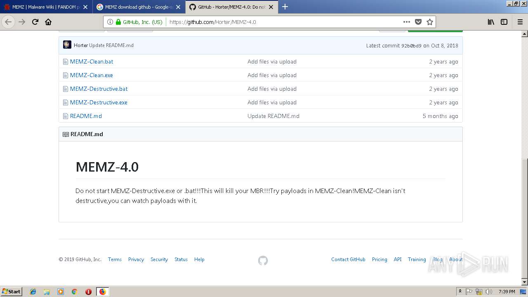Save page to Pocket
This screenshot has height=297, width=528.
click(x=418, y=22)
